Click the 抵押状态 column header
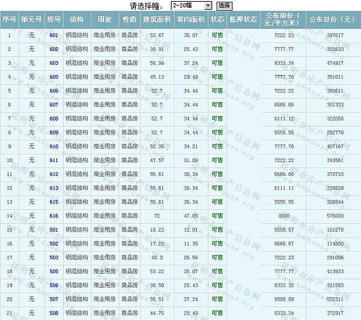The height and width of the screenshot is (320, 361). (243, 19)
